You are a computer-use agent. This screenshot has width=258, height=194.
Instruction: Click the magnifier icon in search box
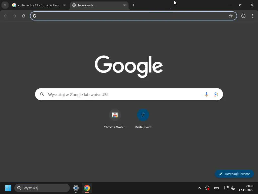pyautogui.click(x=42, y=94)
